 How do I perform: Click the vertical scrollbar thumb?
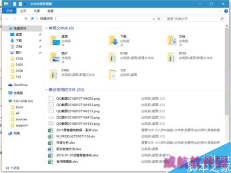coord(226,71)
